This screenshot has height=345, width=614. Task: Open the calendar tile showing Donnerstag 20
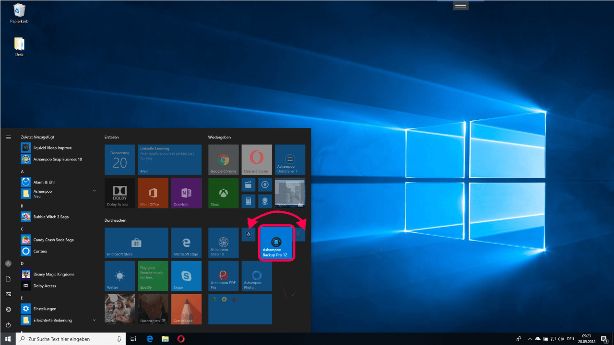tap(120, 160)
